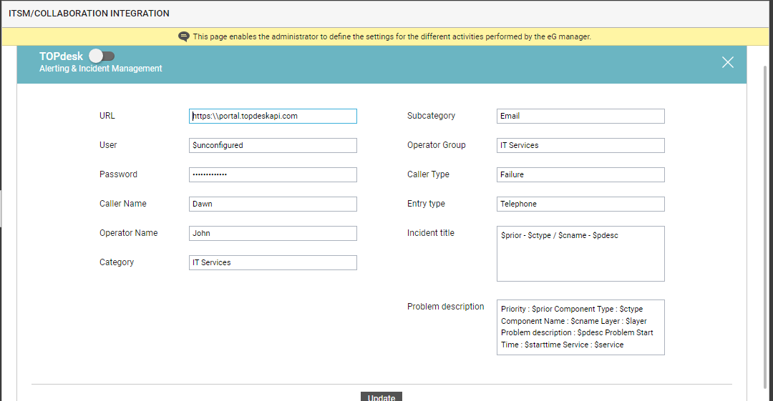Viewport: 773px width, 401px height.
Task: Click the URL label
Action: (x=107, y=116)
